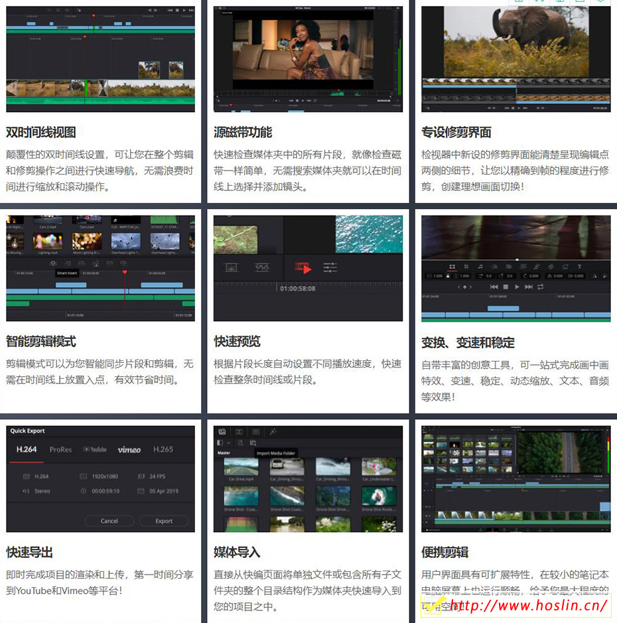Click the 源磁带功能 heading
The width and height of the screenshot is (617, 623).
click(243, 132)
